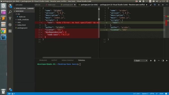Select Visual Studio Code icon in dock

coord(3,37)
